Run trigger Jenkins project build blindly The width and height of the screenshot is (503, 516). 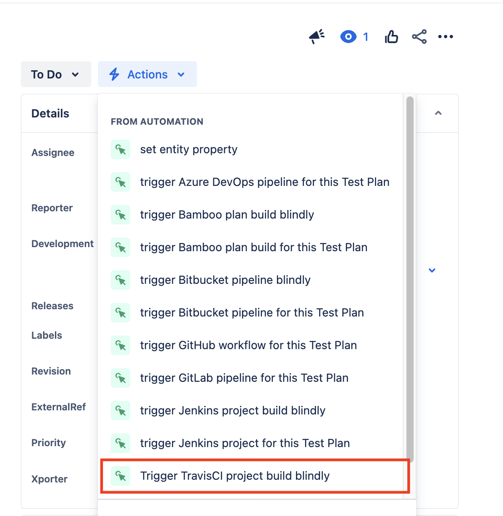click(x=250, y=410)
